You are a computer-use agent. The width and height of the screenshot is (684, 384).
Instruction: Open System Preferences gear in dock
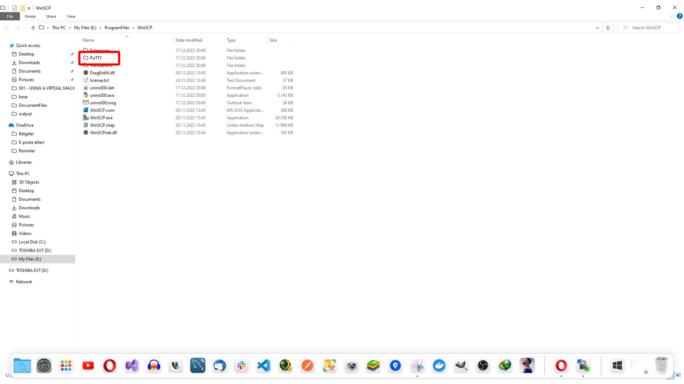(x=44, y=366)
